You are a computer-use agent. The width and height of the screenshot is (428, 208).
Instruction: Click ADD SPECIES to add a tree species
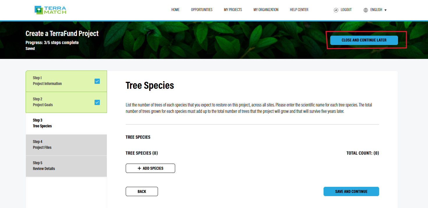[x=150, y=168]
